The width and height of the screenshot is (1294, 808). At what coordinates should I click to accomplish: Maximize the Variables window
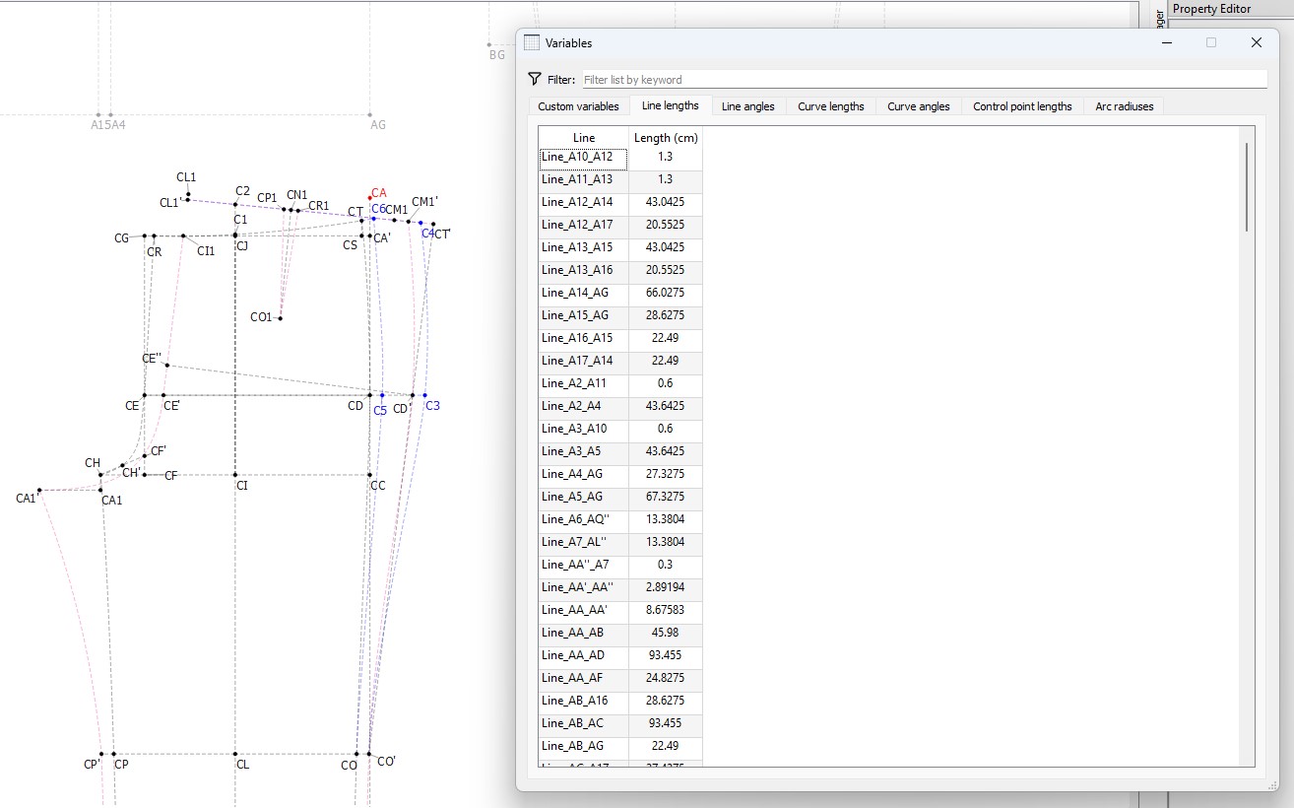click(1211, 42)
